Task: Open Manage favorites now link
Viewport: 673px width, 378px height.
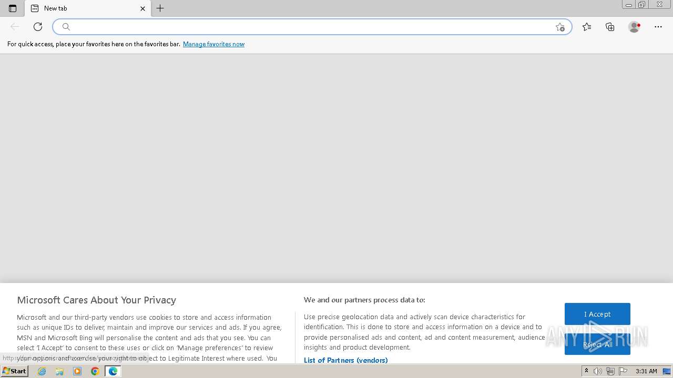Action: (x=213, y=44)
